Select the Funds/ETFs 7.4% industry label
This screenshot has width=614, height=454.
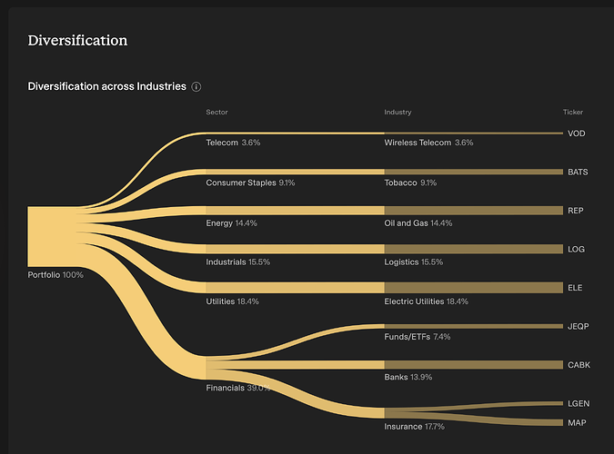(x=418, y=337)
